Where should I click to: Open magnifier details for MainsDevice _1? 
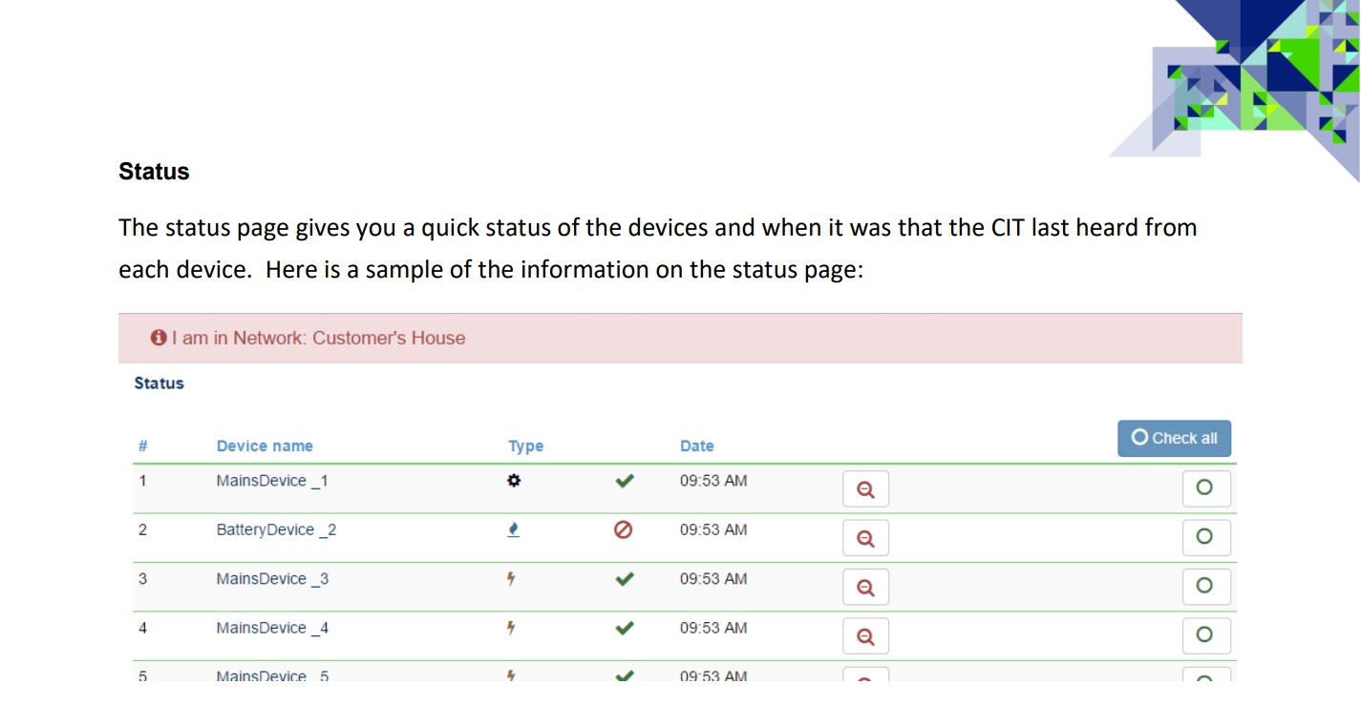pos(865,488)
